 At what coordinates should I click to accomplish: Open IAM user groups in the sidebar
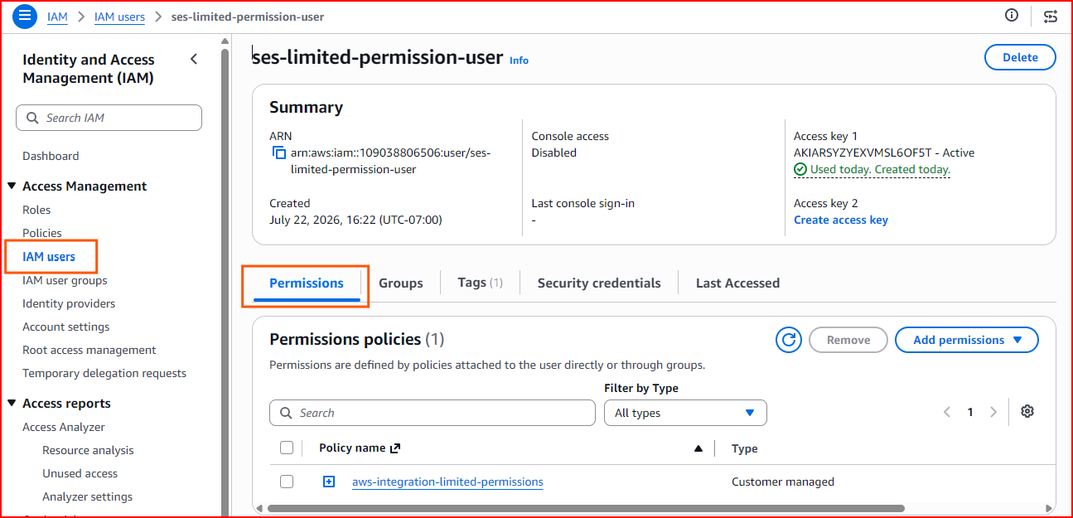(x=65, y=280)
